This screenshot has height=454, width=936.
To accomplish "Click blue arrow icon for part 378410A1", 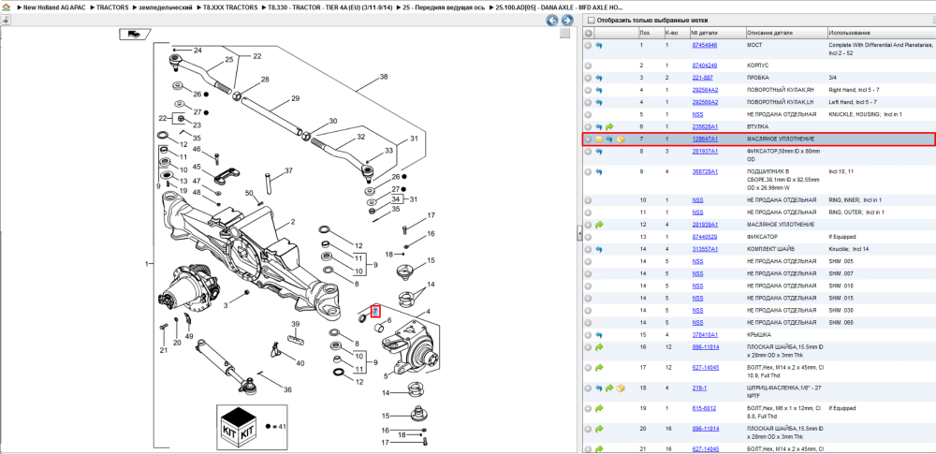I will [599, 334].
